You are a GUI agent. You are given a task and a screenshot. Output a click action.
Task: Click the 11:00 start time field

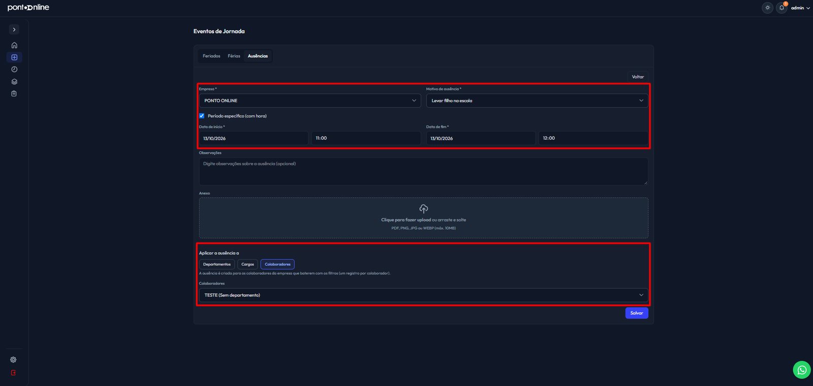pos(366,138)
